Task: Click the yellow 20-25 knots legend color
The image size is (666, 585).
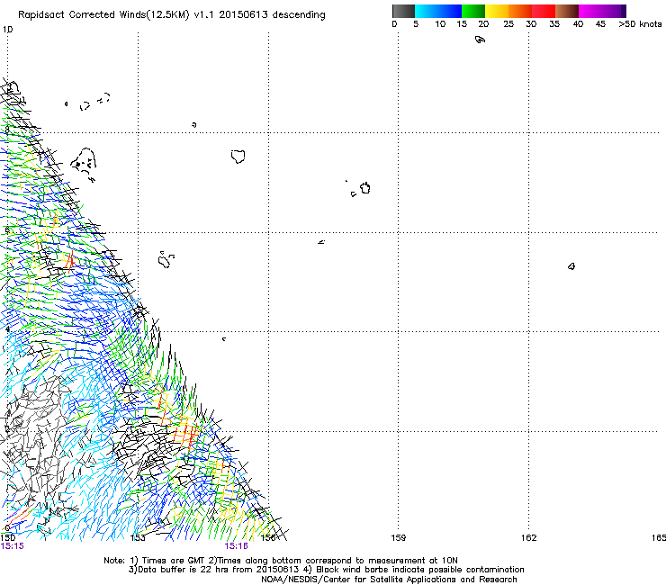Action: [x=497, y=11]
